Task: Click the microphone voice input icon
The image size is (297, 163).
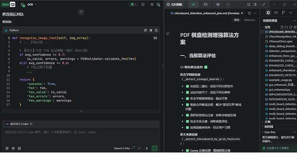Action: click(147, 148)
